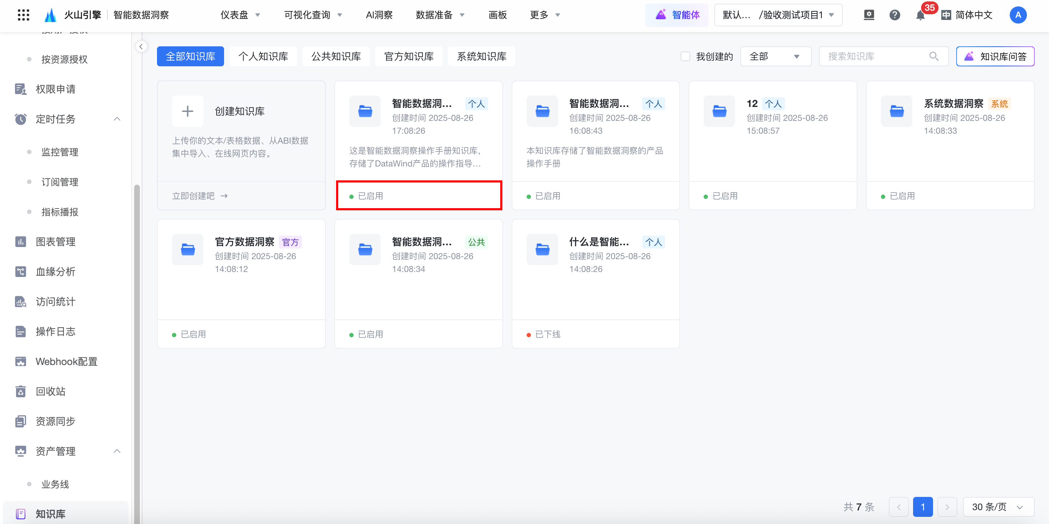Screen dimensions: 1049x524
Task: Click the 血缘分析 lineage icon in sidebar
Action: (x=20, y=272)
